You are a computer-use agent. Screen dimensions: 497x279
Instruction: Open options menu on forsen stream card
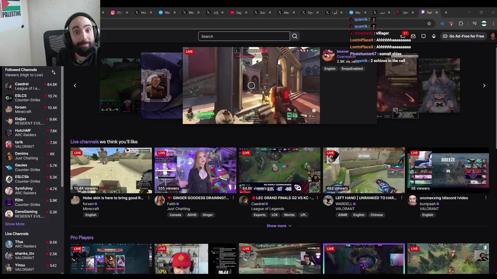(x=149, y=198)
